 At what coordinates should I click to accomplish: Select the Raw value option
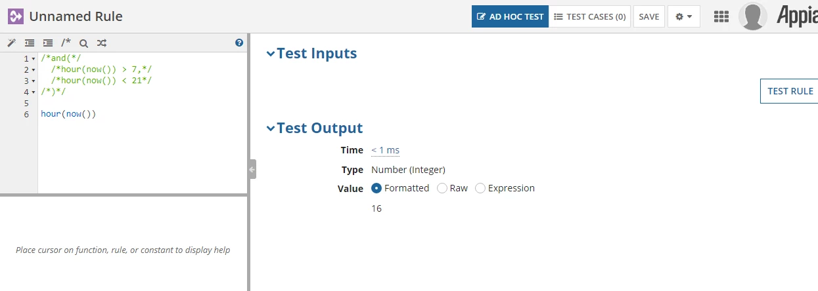click(x=452, y=188)
